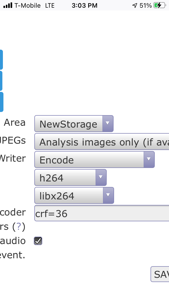Tap the cellular signal bars icon

tap(8, 5)
